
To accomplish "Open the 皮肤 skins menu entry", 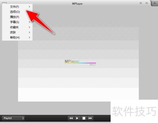I will pos(17,32).
